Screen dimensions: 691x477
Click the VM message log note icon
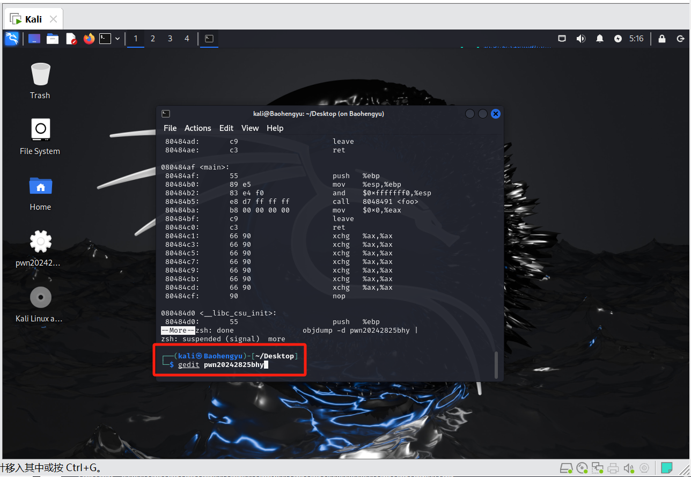(667, 468)
